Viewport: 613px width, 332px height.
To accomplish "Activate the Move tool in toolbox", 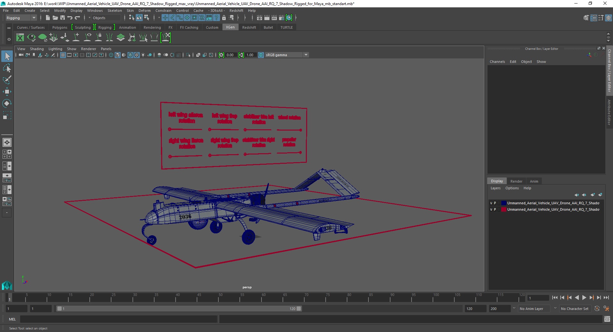I will [7, 92].
